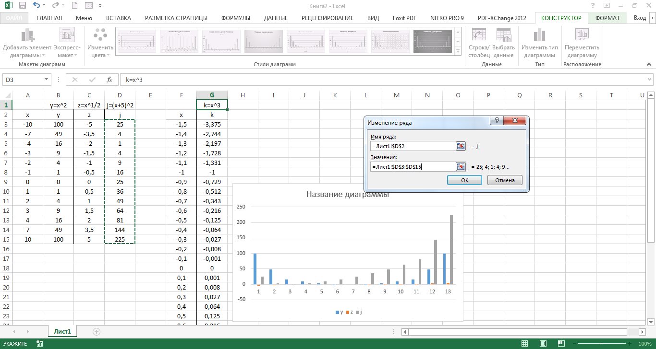Click the insert function fx icon

[x=109, y=80]
